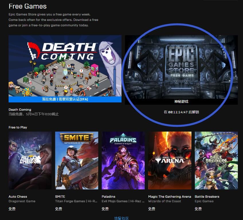
Task: Click the "Paladins" game title text
Action: pos(109,197)
